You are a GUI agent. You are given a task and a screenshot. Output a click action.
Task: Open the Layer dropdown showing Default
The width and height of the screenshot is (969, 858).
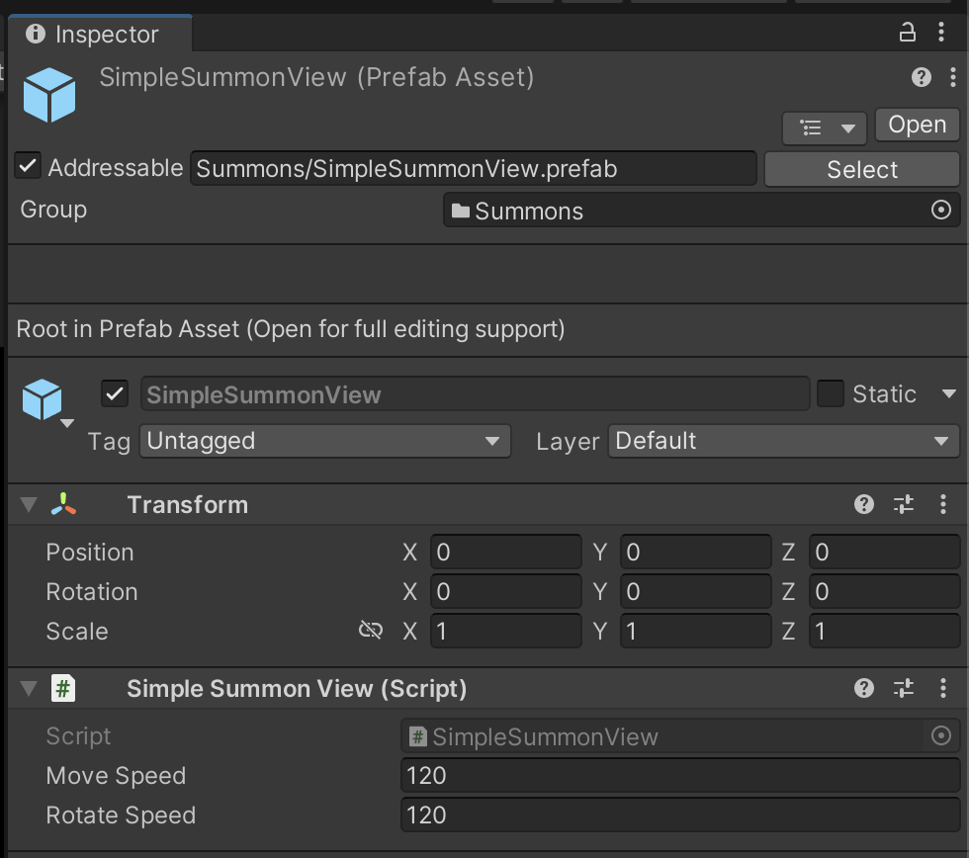783,441
